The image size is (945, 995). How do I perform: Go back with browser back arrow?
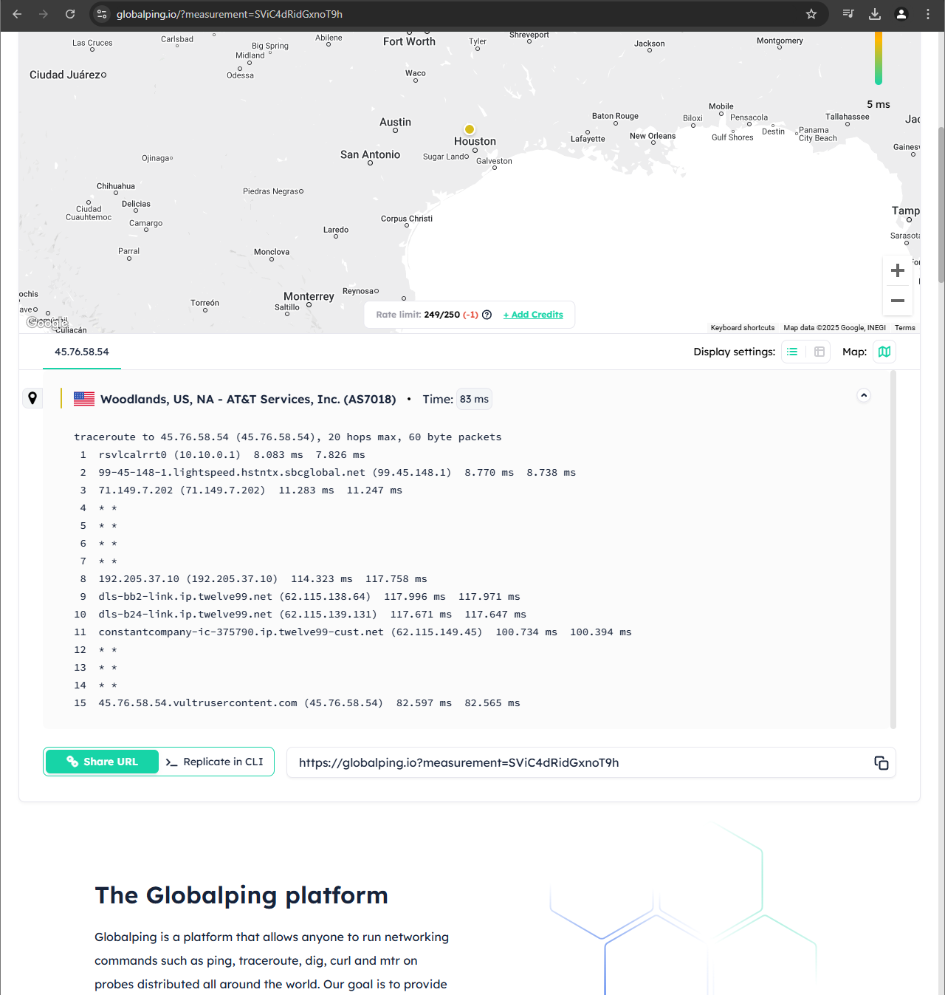[17, 14]
